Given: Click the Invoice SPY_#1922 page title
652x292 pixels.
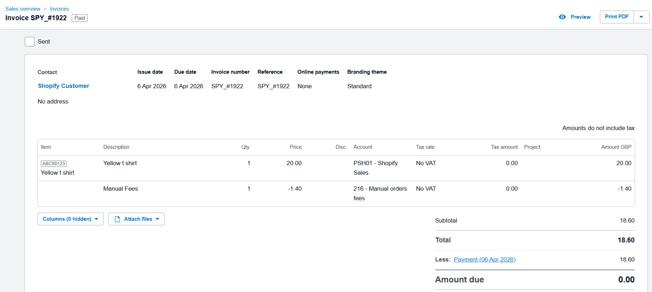Looking at the screenshot, I should pos(36,18).
